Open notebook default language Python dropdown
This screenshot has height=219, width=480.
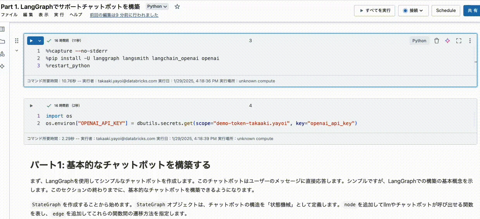157,7
